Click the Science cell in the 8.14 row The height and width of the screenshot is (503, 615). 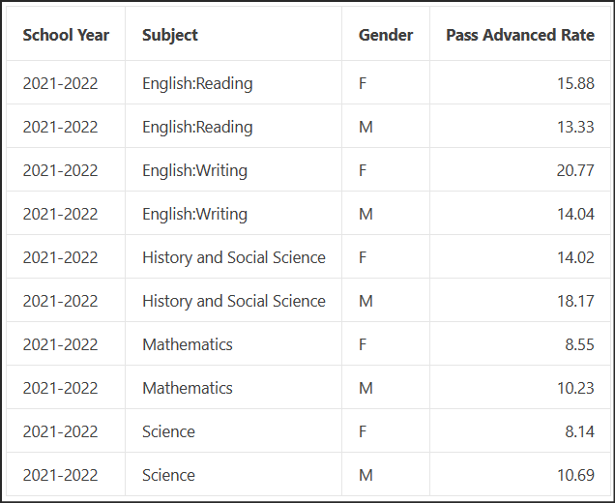pos(168,431)
